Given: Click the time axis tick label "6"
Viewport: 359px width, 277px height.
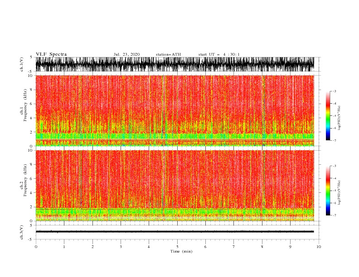Looking at the screenshot, I should pos(205,247).
